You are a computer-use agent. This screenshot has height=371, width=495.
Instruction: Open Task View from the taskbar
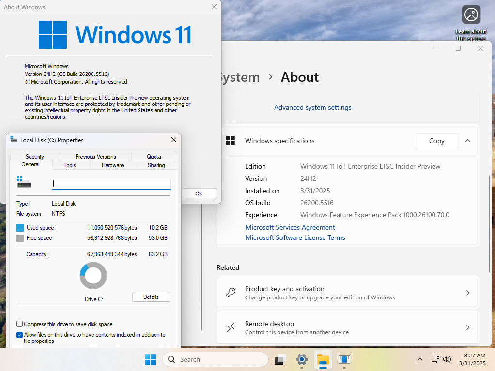(280, 359)
